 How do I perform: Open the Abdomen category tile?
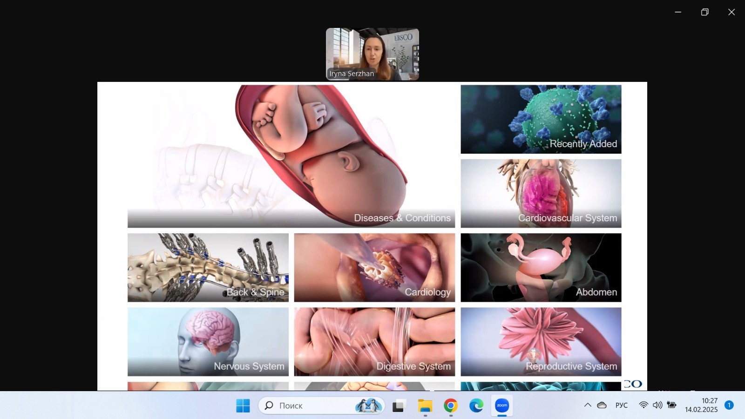541,268
